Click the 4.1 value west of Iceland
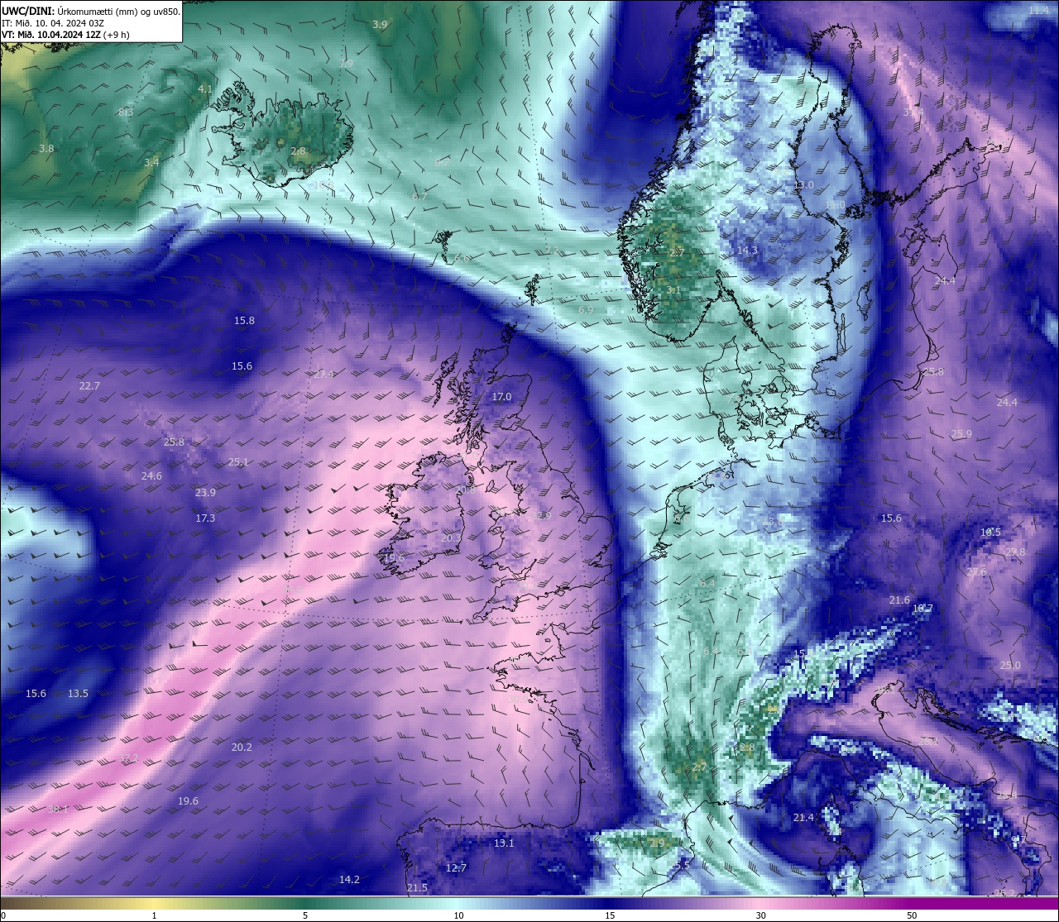Screen dimensions: 1059x922 (x=205, y=89)
